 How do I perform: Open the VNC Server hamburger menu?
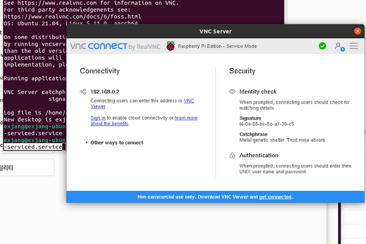[354, 46]
